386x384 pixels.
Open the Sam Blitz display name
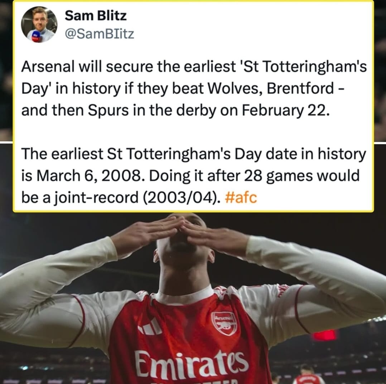[x=96, y=16]
